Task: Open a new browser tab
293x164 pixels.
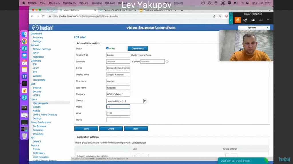Action: [x=182, y=10]
